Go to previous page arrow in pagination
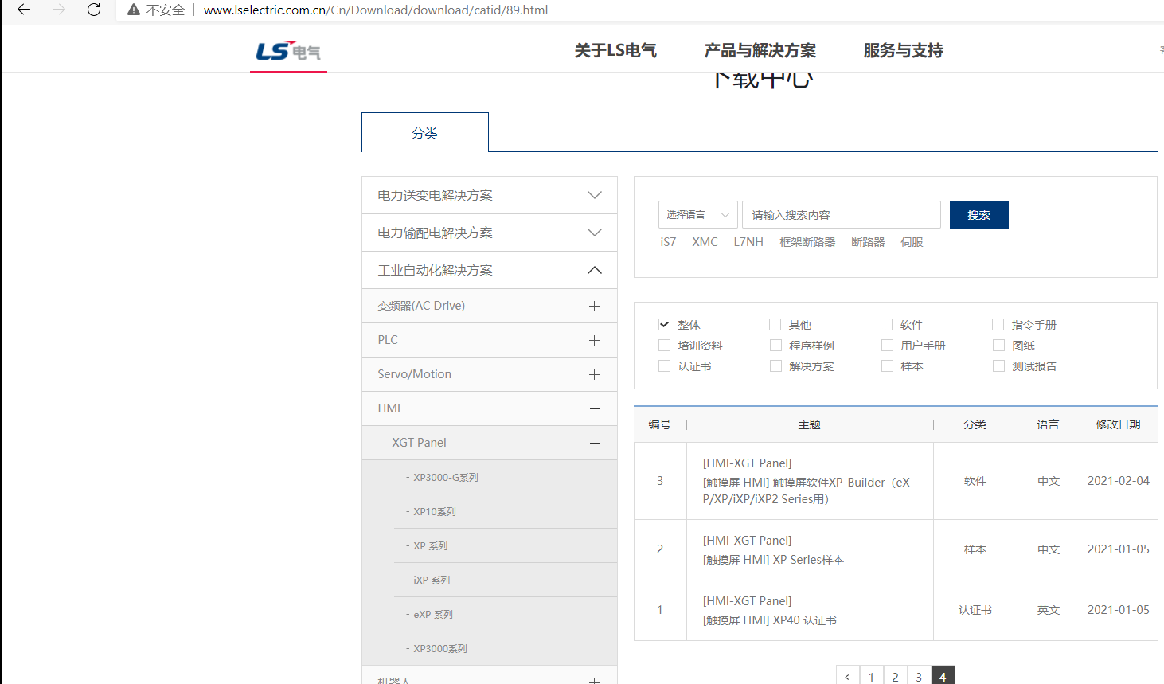This screenshot has height=684, width=1164. pyautogui.click(x=847, y=676)
